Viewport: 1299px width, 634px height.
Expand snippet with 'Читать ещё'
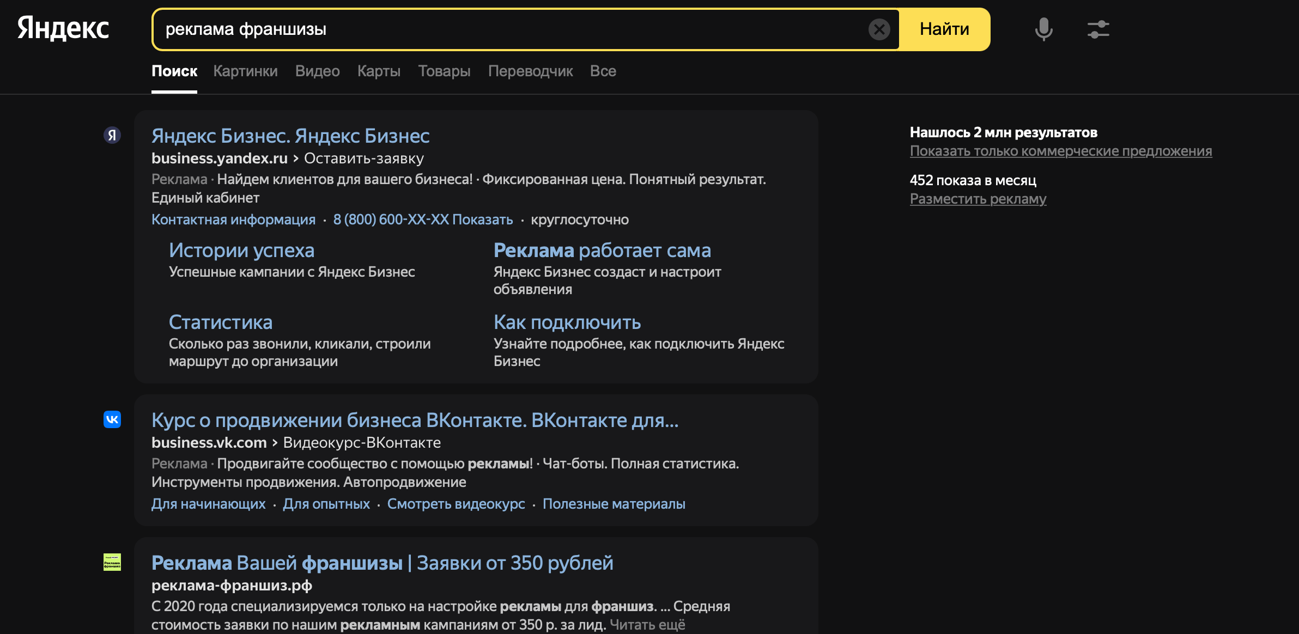[x=647, y=625]
